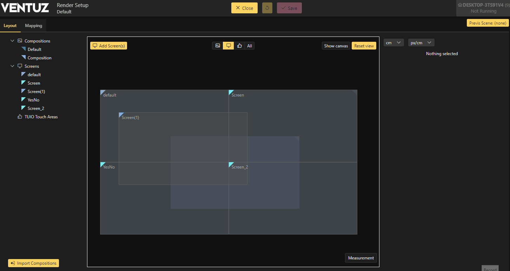Click the YesNo screen corner marker on canvas
The height and width of the screenshot is (271, 510).
tap(102, 164)
